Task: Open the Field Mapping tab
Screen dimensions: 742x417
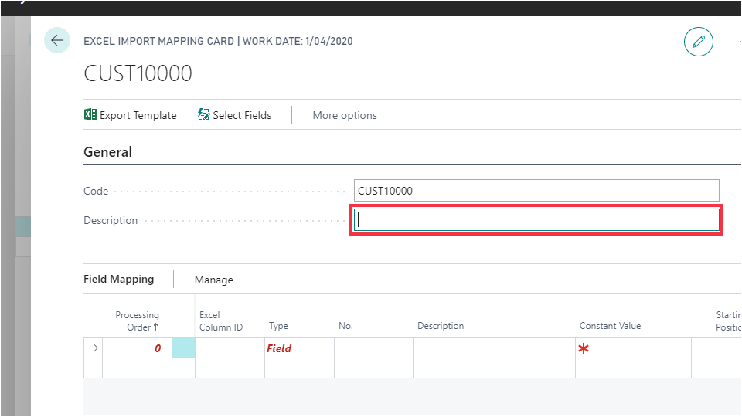Action: [118, 280]
